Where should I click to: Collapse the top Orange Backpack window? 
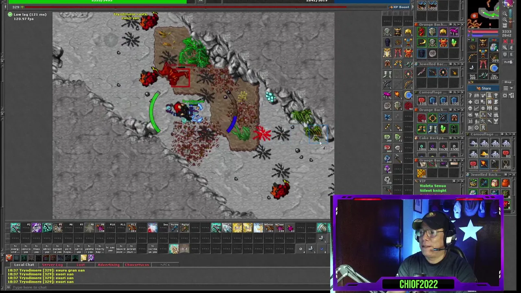pos(459,24)
